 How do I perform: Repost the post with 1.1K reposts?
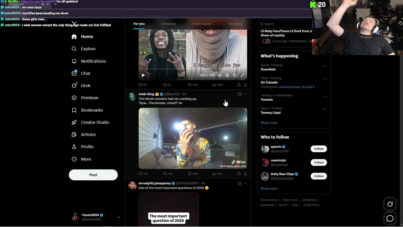167,174
